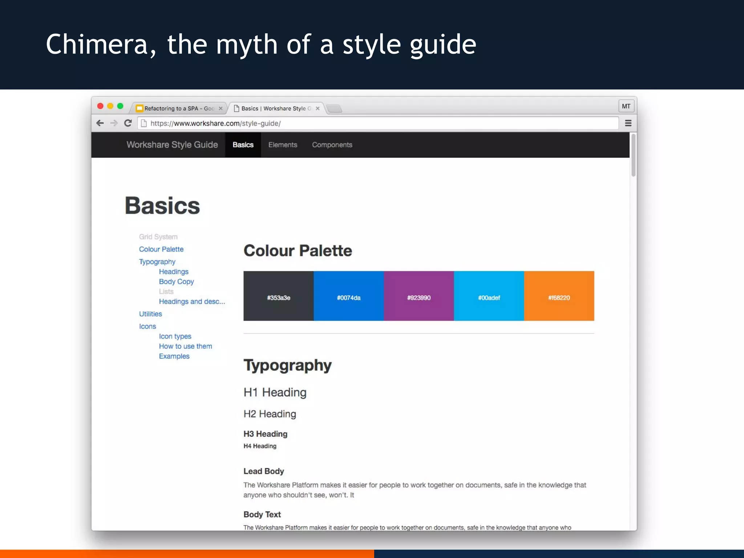Click the browser back arrow
This screenshot has width=744, height=558.
point(100,123)
